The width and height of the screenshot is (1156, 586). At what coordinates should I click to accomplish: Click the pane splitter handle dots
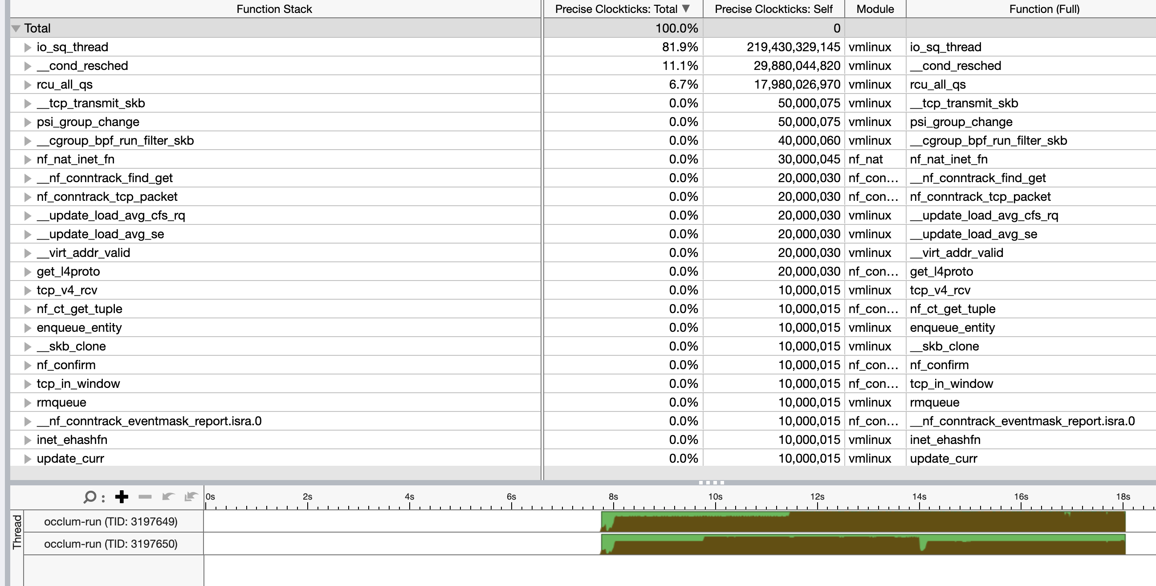point(712,483)
